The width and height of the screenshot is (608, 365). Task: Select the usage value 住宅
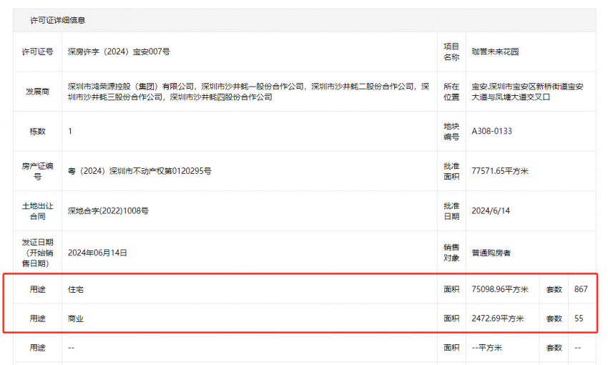click(76, 289)
